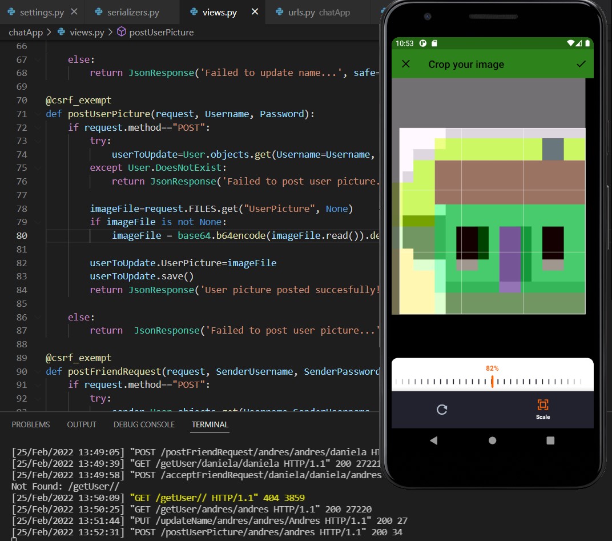This screenshot has width=612, height=541.
Task: Switch to the PROBLEMS panel tab
Action: pos(31,424)
